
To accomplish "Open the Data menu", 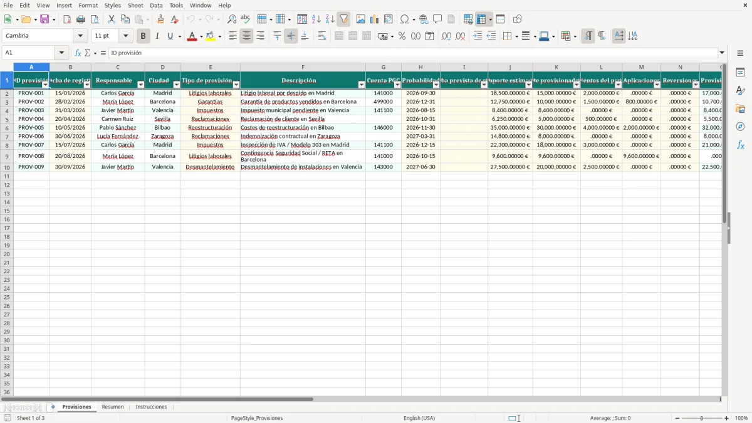I will (156, 5).
